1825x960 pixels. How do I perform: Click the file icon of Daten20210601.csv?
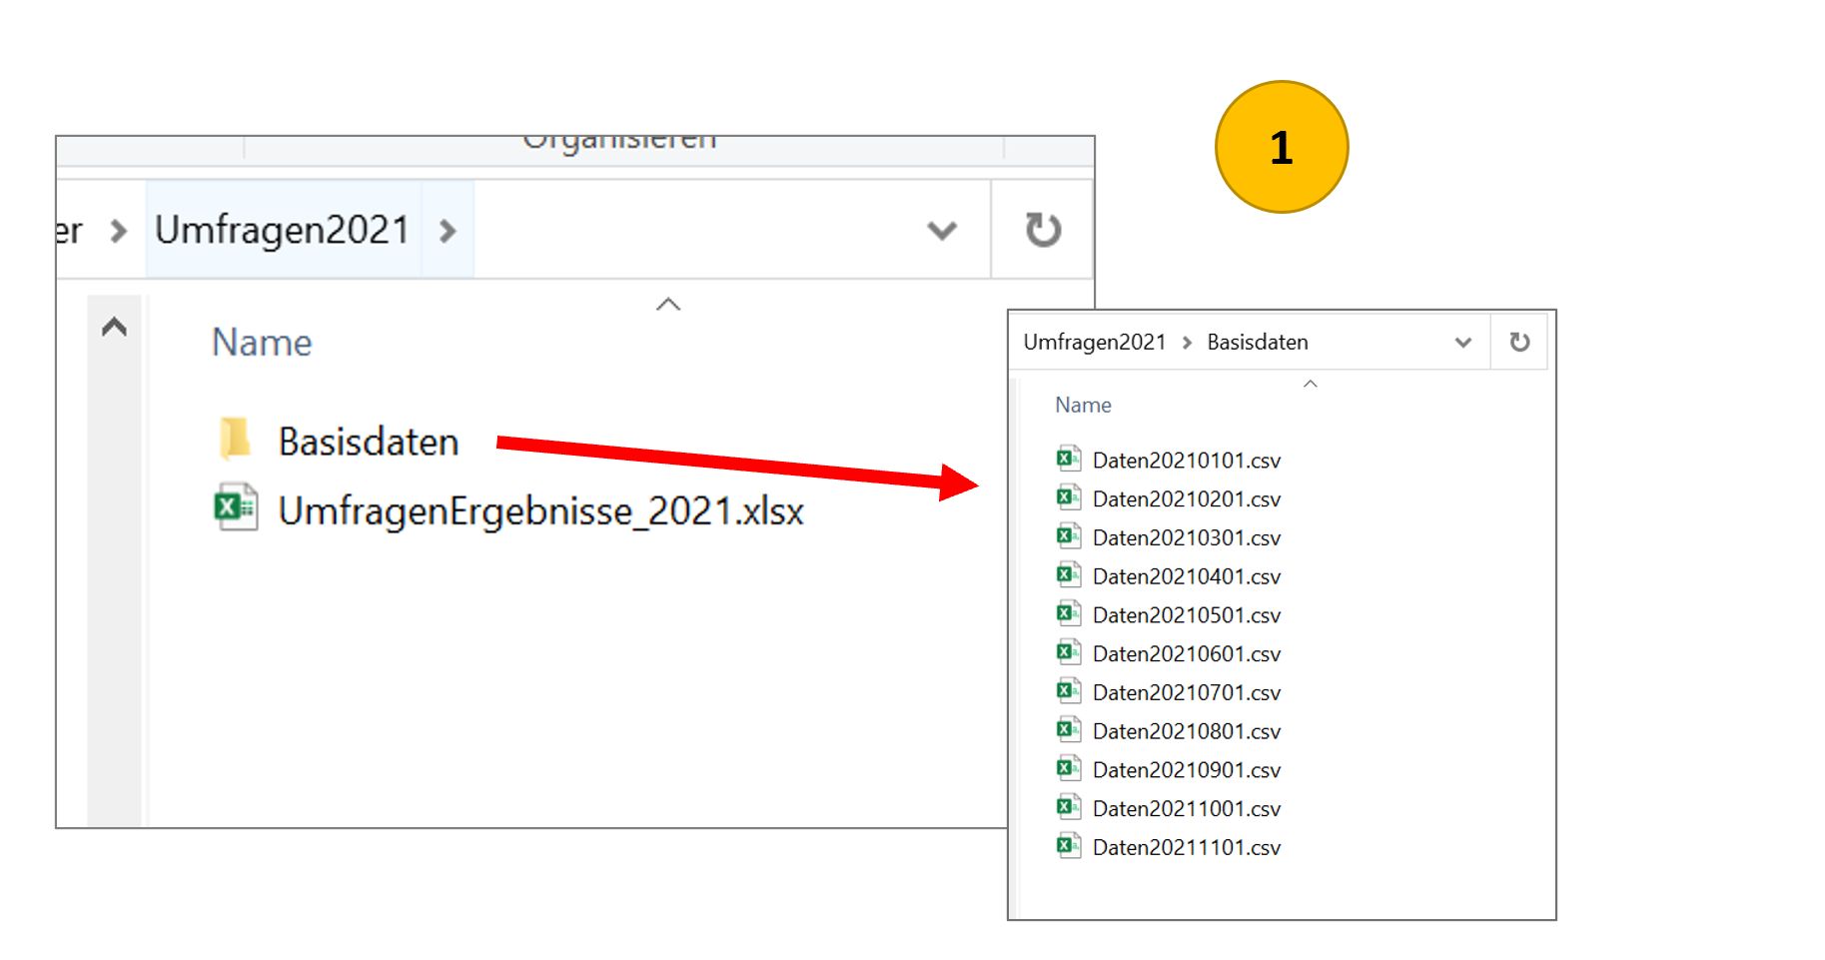(1069, 652)
